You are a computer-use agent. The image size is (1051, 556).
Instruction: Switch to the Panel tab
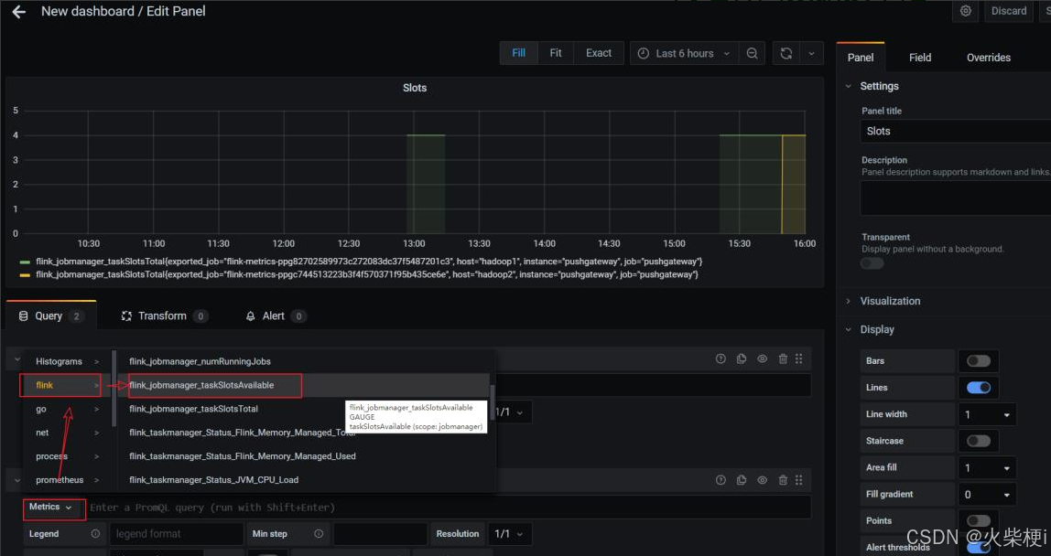[x=861, y=58]
